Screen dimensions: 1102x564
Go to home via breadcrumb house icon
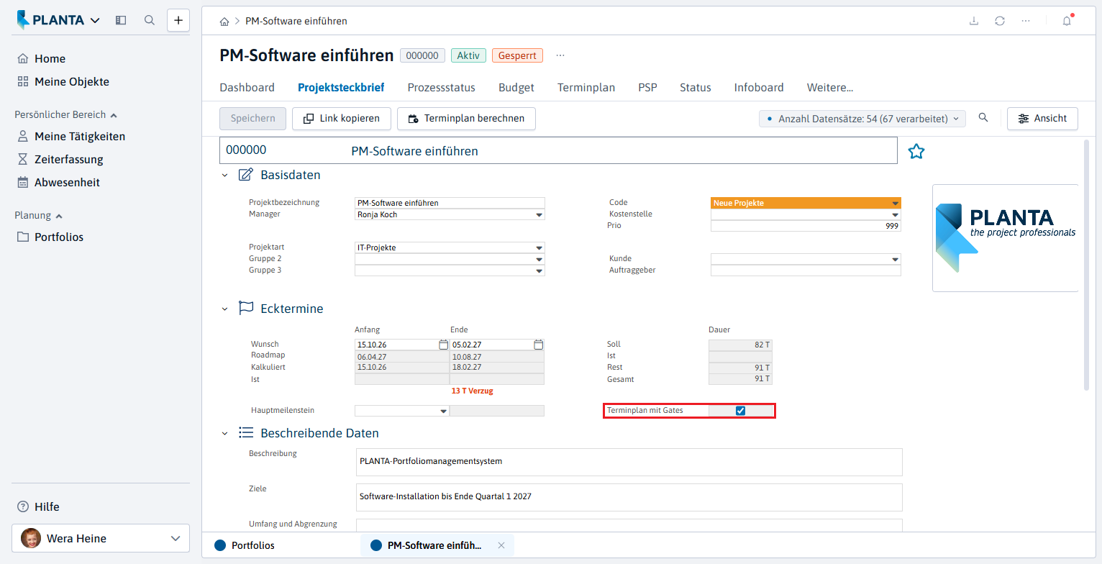pos(224,22)
